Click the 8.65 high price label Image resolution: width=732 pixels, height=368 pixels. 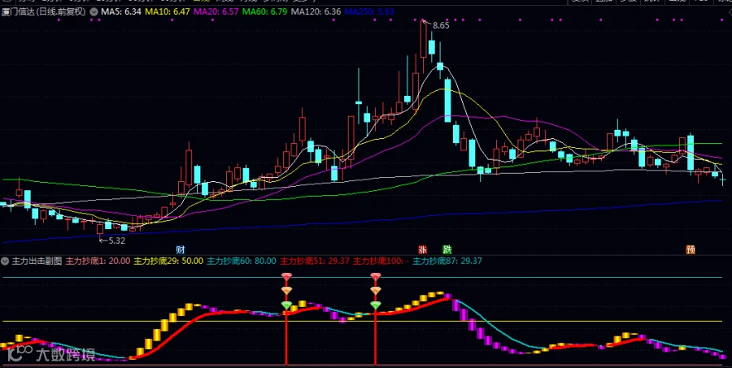tap(441, 26)
